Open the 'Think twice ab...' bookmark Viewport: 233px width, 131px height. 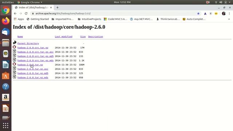pyautogui.click(x=168, y=19)
